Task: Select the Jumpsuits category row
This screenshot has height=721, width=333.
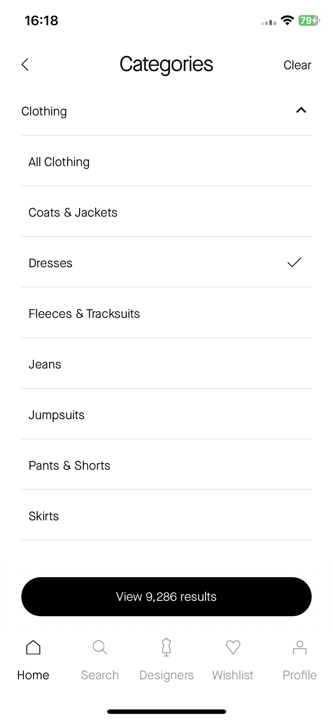Action: (166, 414)
